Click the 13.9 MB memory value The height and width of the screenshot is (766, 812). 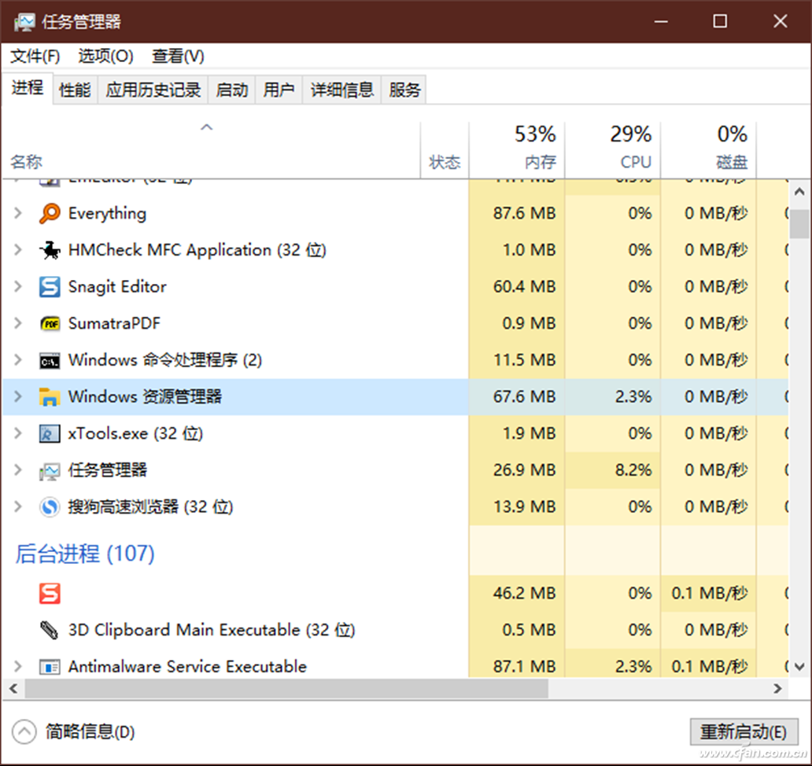[525, 506]
